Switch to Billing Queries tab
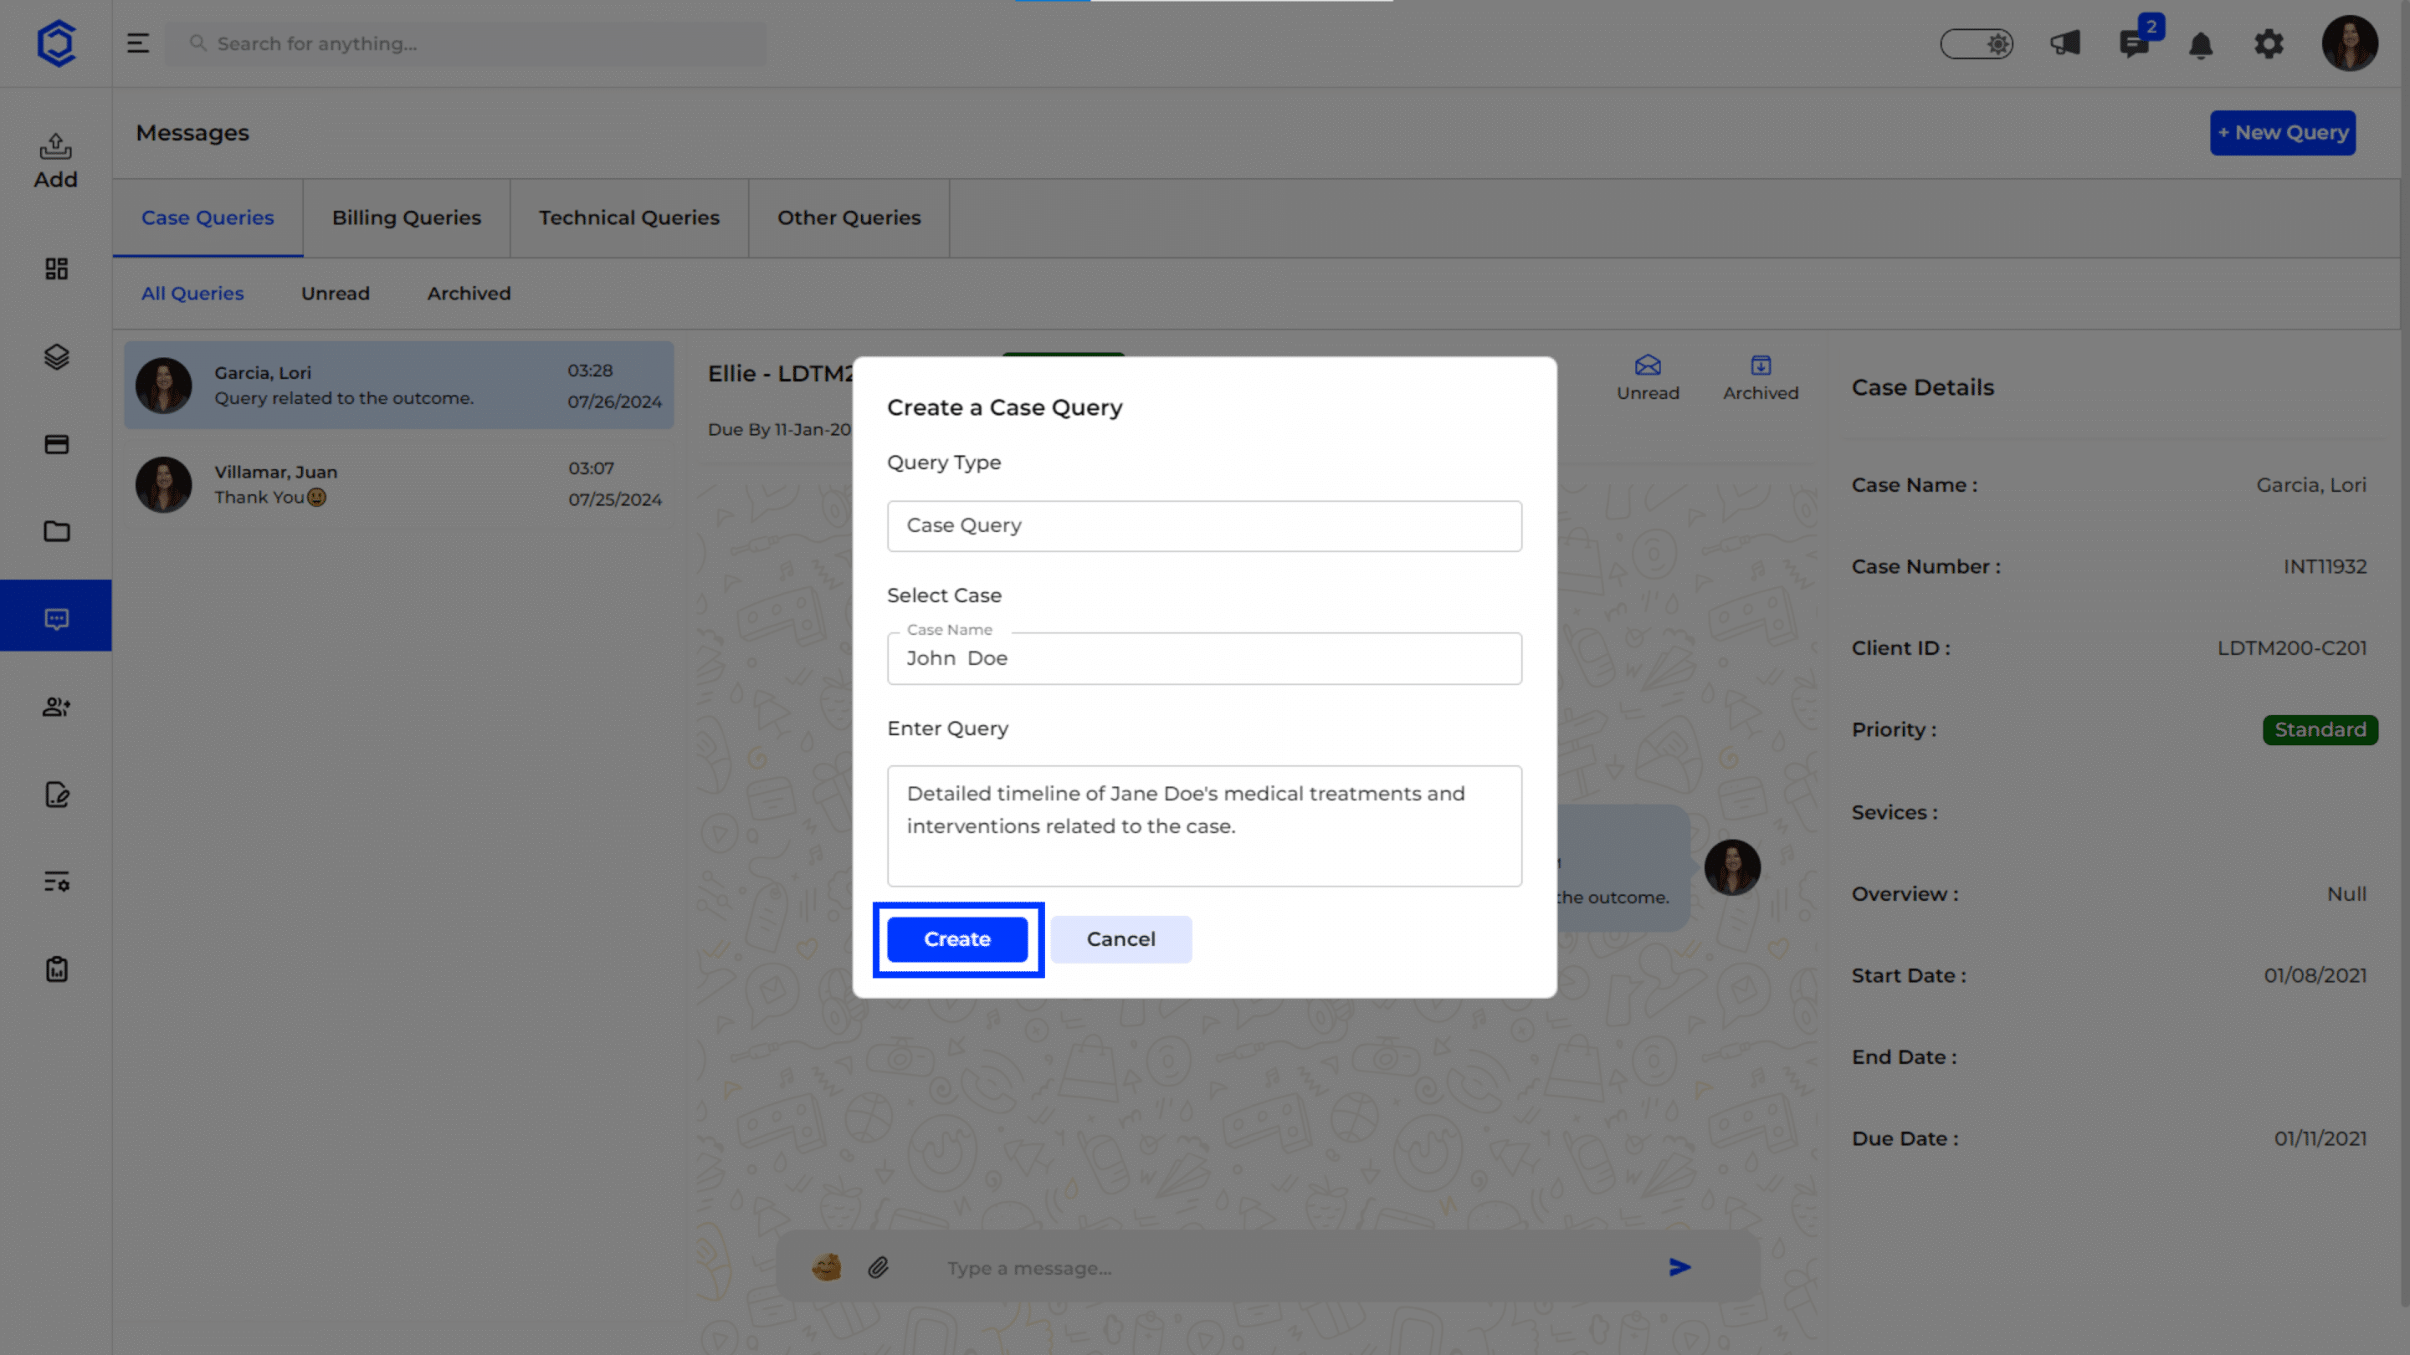Image resolution: width=2410 pixels, height=1355 pixels. 406,217
